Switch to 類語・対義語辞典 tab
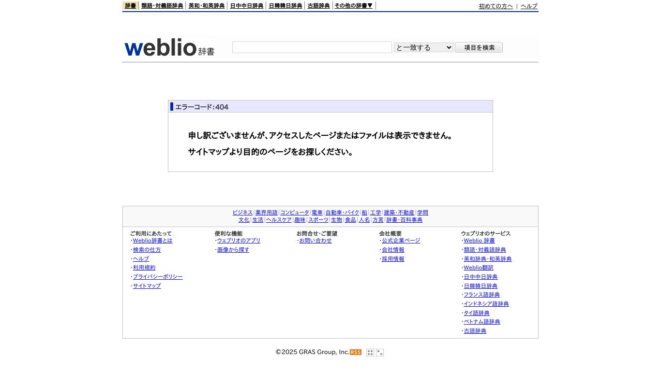The height and width of the screenshot is (371, 661). (x=162, y=6)
